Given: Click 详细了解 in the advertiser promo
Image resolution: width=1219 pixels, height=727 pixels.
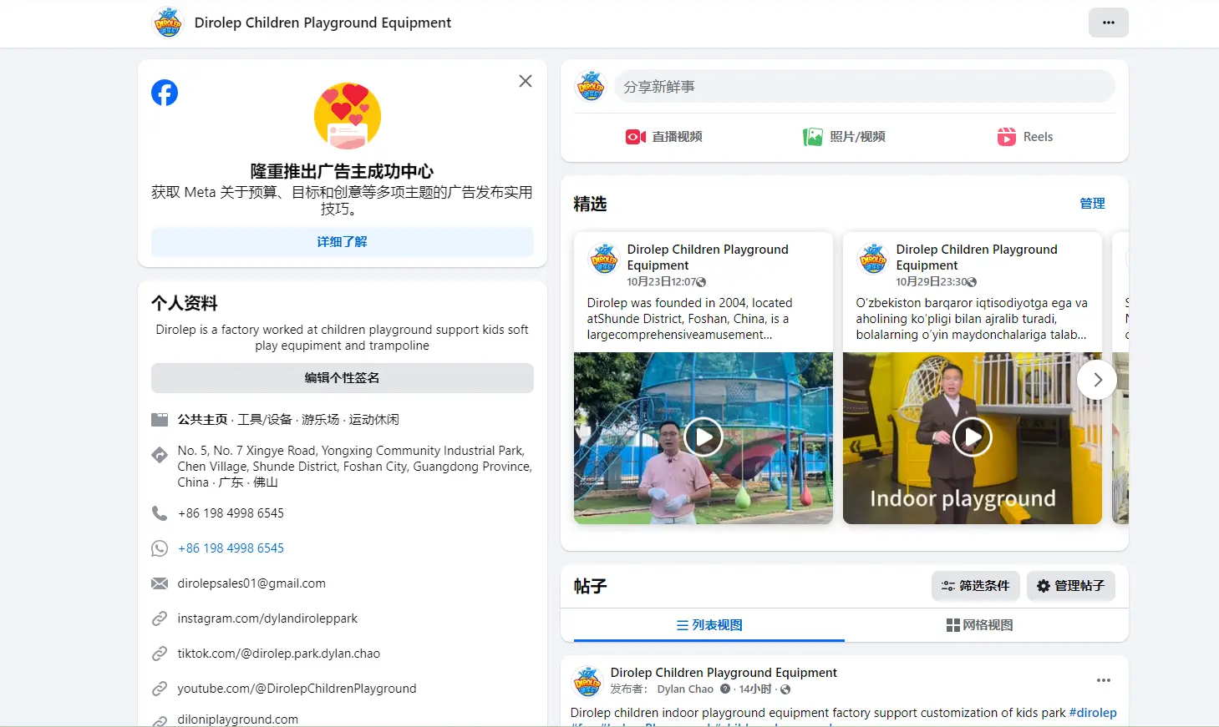Looking at the screenshot, I should [342, 241].
